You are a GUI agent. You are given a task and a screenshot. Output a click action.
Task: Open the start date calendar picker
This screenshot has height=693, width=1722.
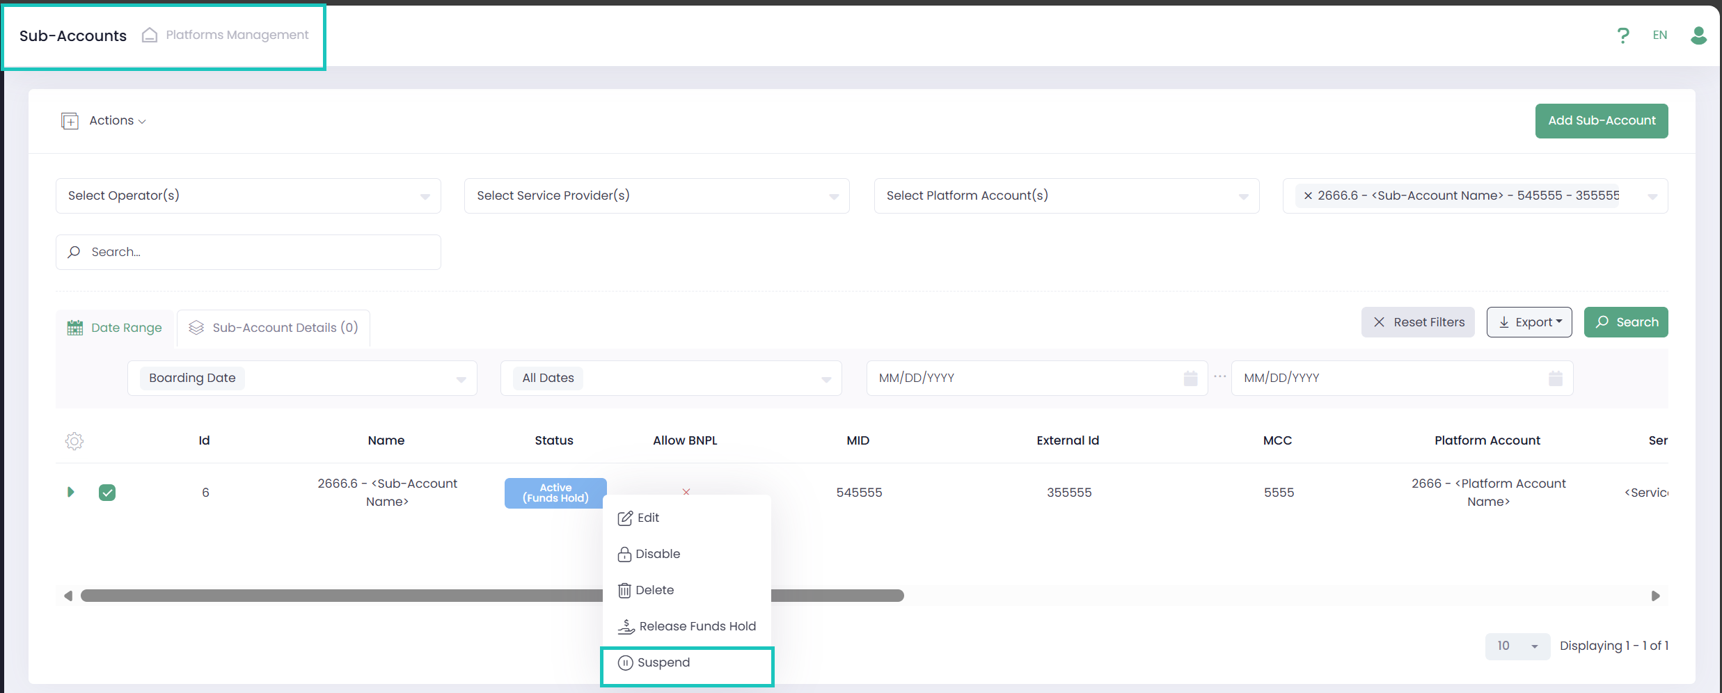tap(1190, 379)
